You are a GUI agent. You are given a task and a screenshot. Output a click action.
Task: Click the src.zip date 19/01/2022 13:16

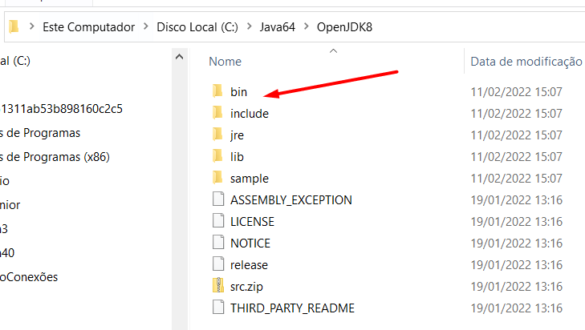[516, 287]
